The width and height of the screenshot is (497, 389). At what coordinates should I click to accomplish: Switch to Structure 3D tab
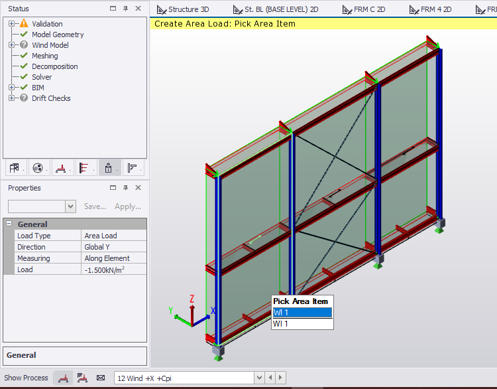pyautogui.click(x=183, y=9)
